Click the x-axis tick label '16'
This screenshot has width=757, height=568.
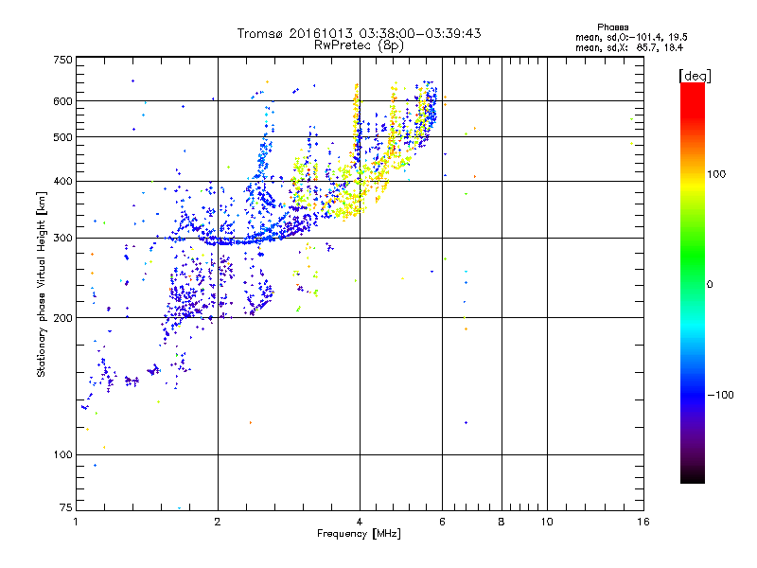coord(643,522)
